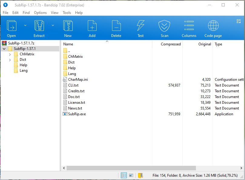Select Credits.txt in file list
The image size is (245, 180).
(x=76, y=91)
